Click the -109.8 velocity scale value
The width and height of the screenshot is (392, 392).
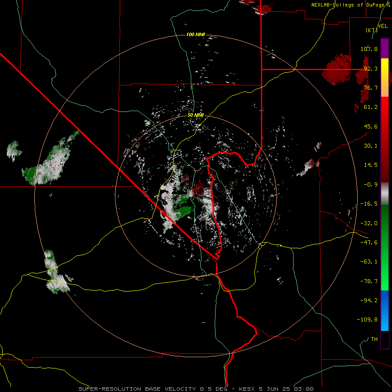[367, 320]
